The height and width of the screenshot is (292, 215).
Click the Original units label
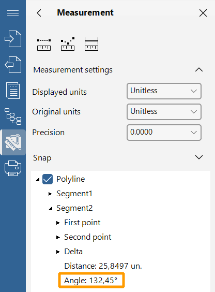coord(56,112)
